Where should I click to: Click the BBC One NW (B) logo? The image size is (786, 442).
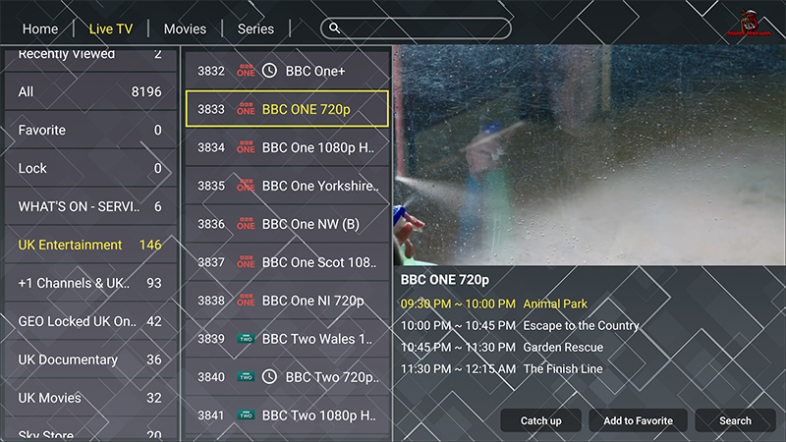246,224
